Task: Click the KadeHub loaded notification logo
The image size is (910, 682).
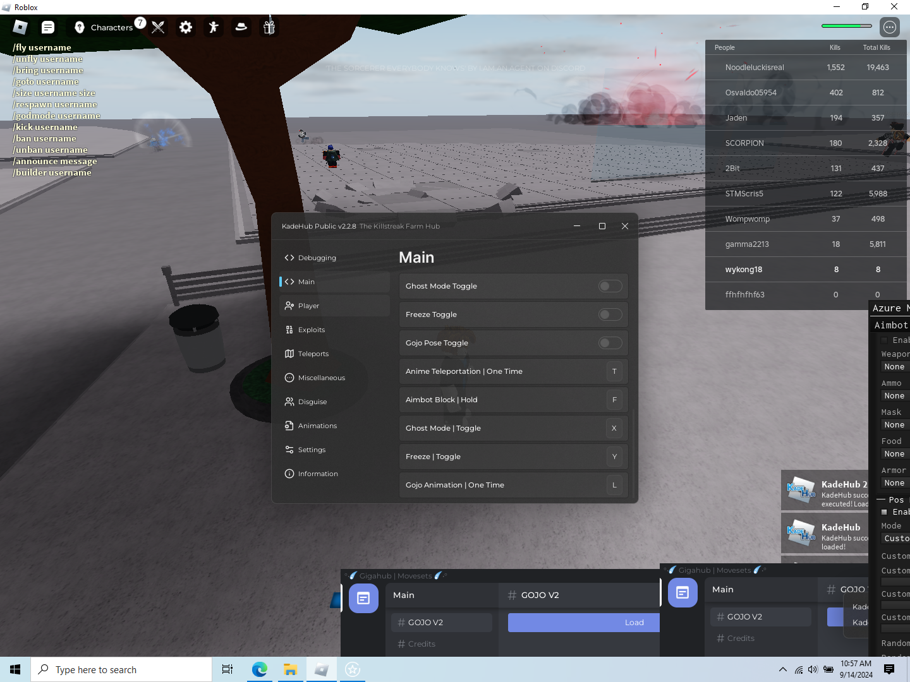Action: click(801, 534)
